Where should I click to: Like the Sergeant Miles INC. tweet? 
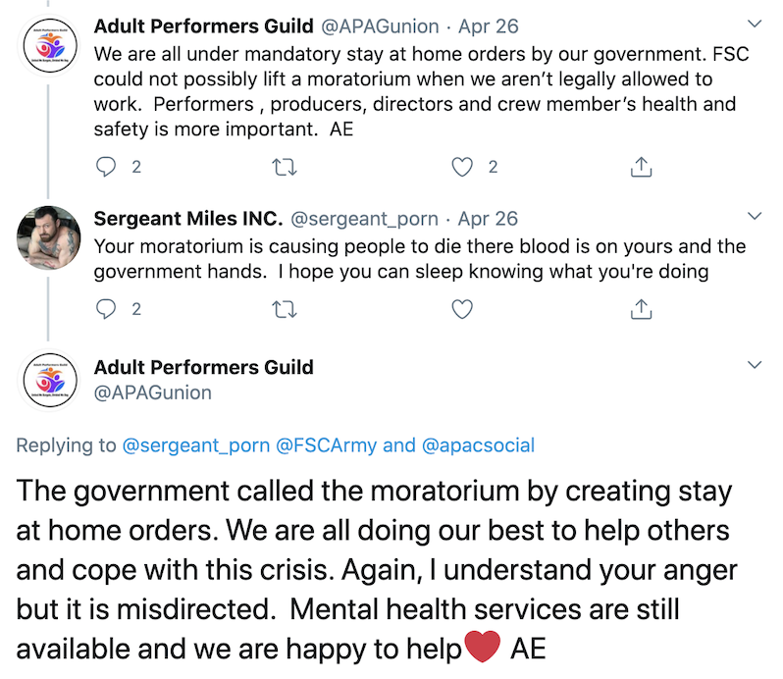click(462, 309)
